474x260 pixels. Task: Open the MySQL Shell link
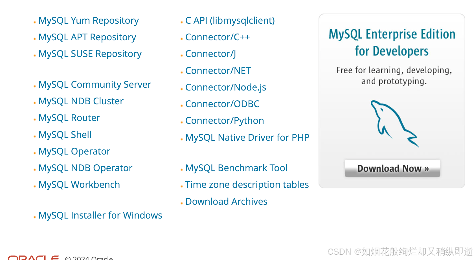(65, 135)
